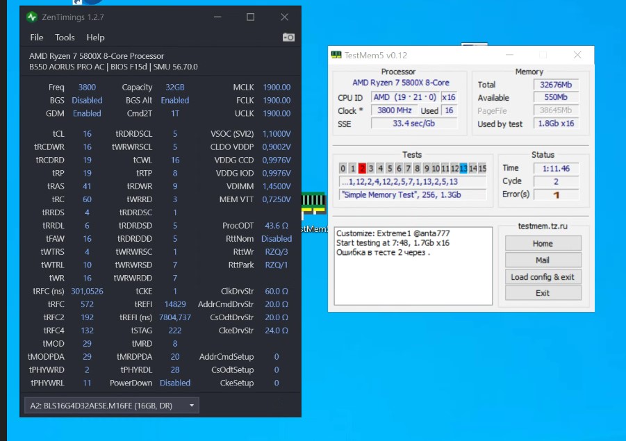Click the Home button in TestMem5
The height and width of the screenshot is (441, 626).
click(543, 243)
